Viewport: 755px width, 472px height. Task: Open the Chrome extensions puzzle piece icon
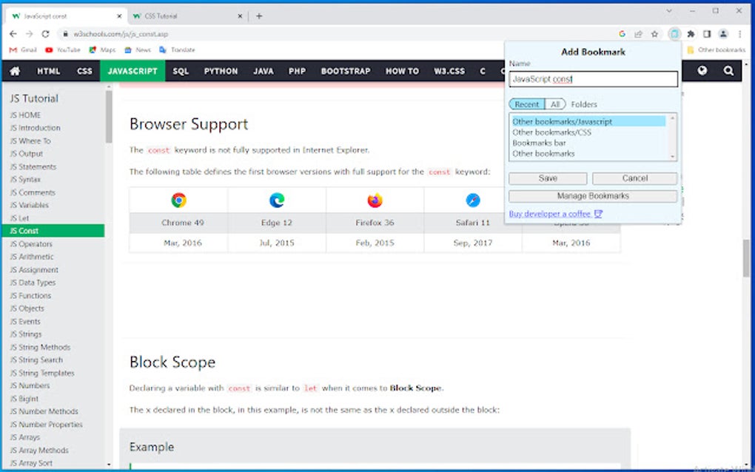690,34
